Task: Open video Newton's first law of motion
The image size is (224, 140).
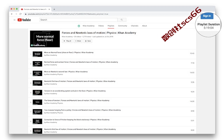Action: [x=79, y=81]
